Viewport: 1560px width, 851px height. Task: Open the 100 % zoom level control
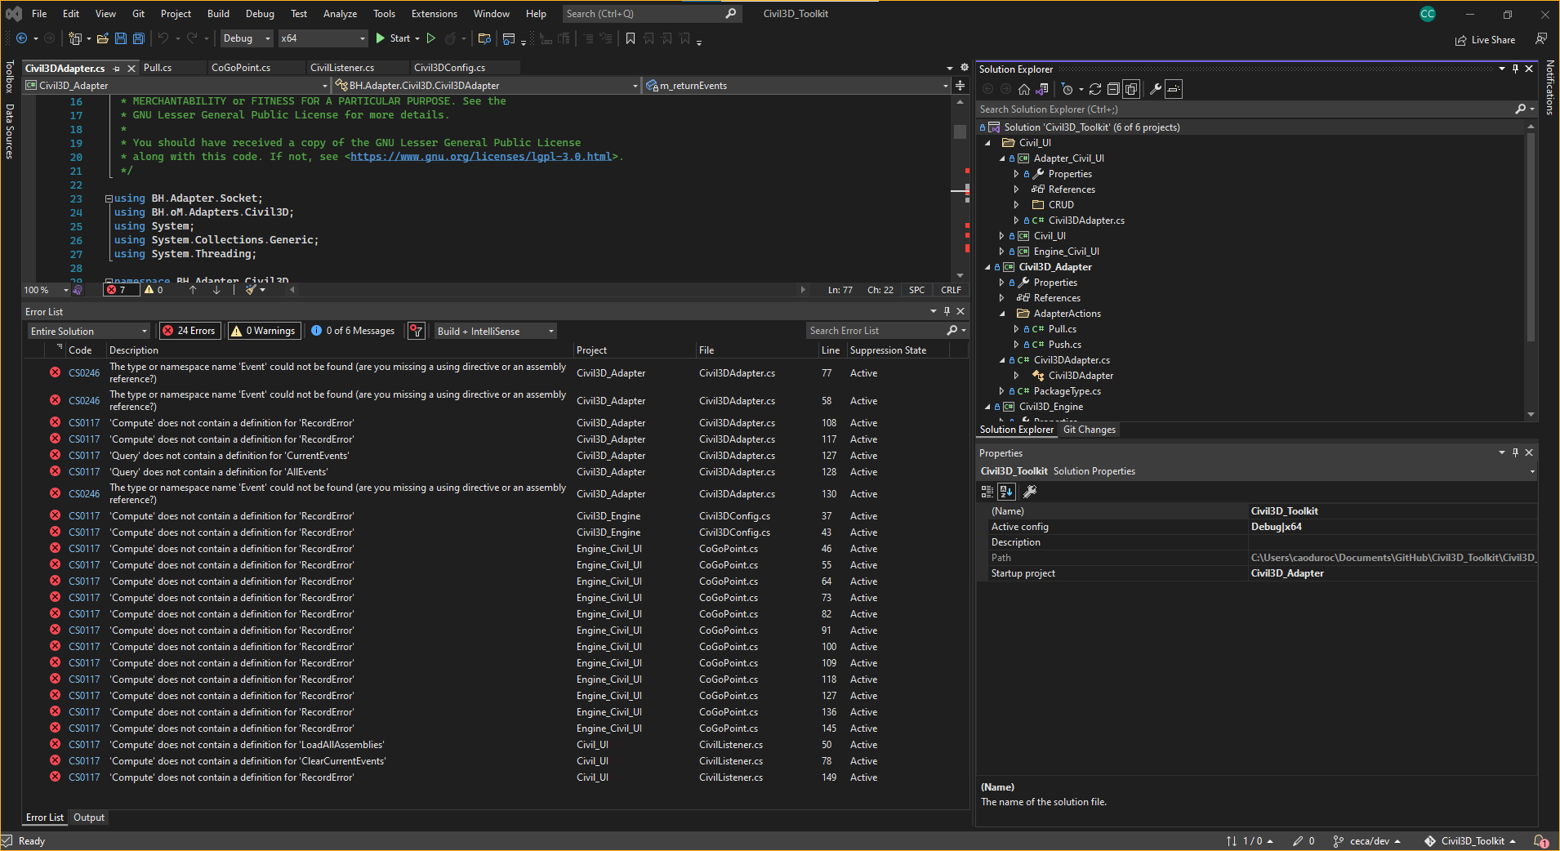(x=47, y=290)
